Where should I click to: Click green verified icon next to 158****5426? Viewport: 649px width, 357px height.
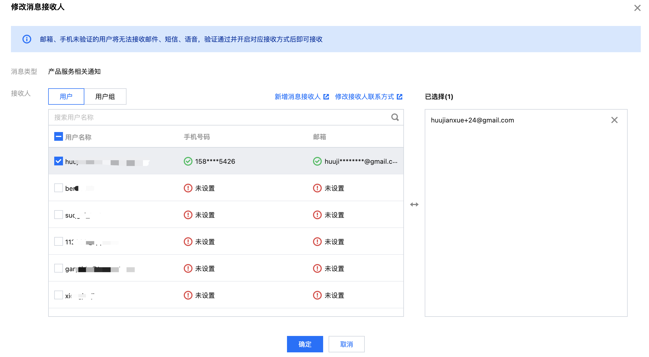[x=188, y=161]
